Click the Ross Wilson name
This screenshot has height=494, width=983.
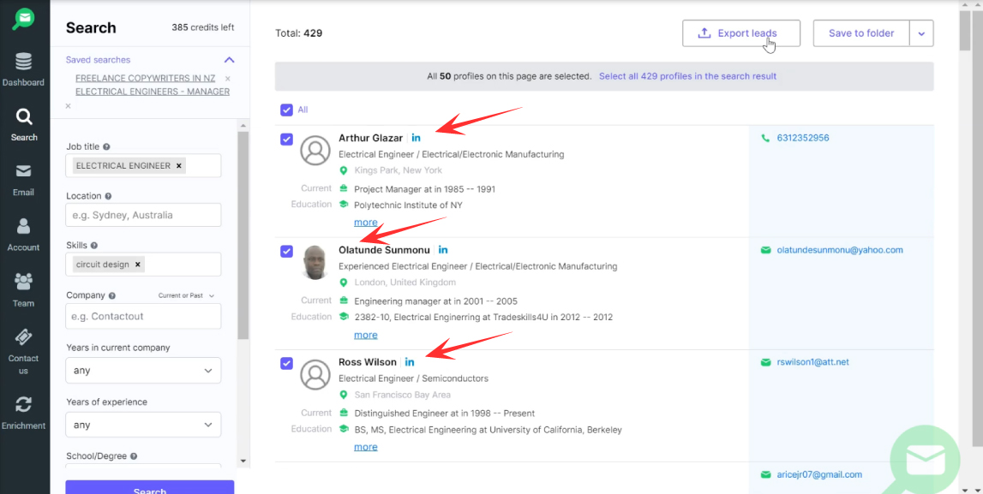click(368, 362)
